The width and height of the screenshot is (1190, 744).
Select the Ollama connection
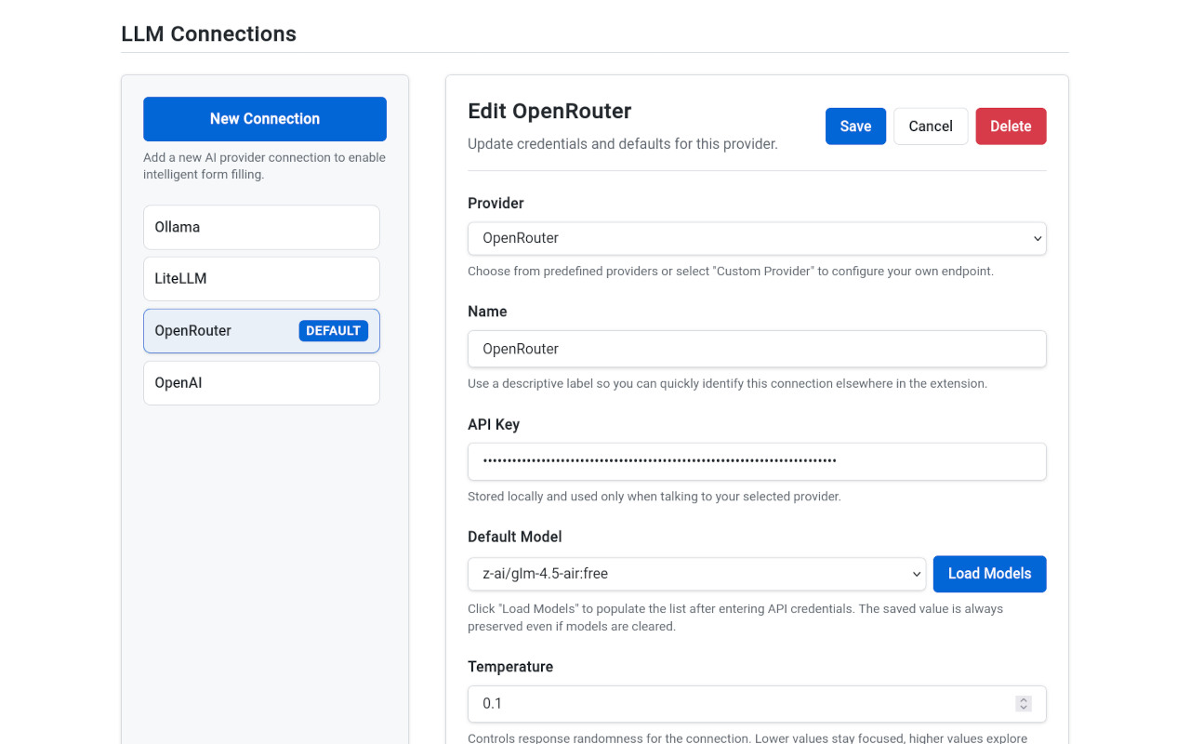click(261, 227)
